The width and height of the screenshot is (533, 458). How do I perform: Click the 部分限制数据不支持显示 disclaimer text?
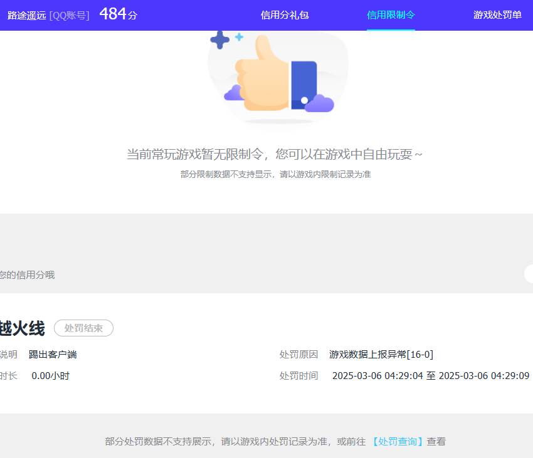[274, 175]
